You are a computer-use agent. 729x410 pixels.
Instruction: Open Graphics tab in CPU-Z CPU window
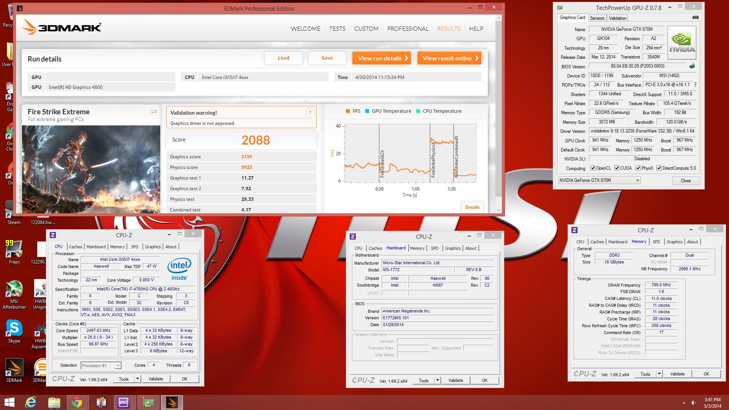tap(153, 247)
